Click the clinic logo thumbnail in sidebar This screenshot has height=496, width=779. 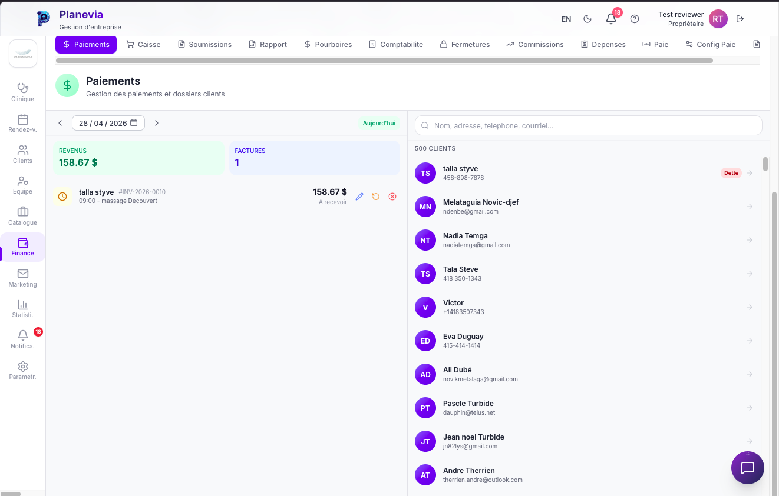pos(23,54)
